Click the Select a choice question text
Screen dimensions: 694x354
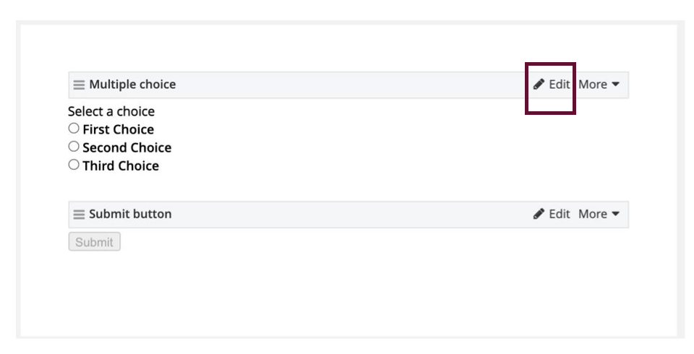(111, 111)
